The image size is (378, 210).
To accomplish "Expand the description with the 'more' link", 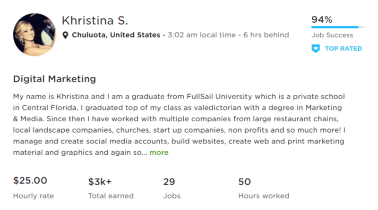I will [159, 152].
